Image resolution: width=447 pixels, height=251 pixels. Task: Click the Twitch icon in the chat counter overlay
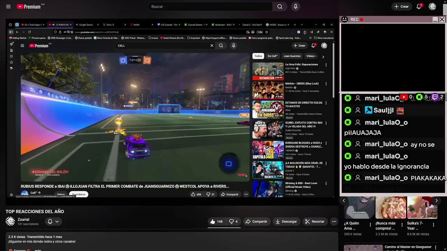435,97
